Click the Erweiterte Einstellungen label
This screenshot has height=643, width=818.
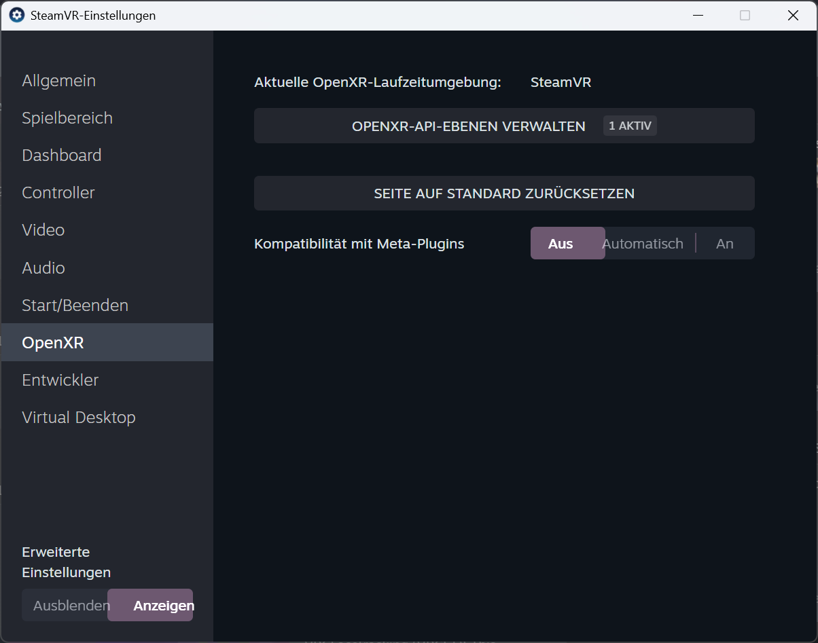(67, 562)
